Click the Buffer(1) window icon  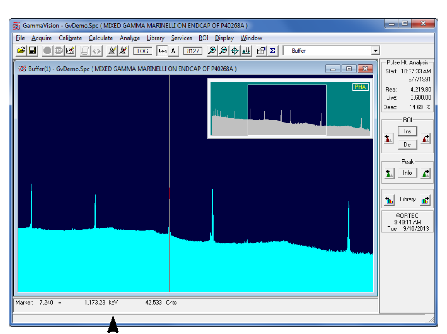22,69
